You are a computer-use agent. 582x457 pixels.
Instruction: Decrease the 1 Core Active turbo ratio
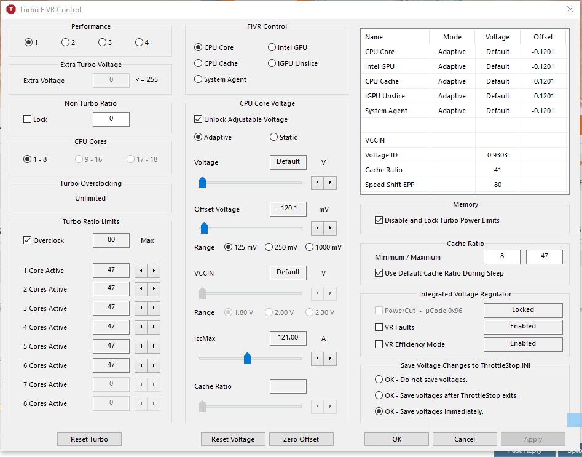(x=141, y=271)
